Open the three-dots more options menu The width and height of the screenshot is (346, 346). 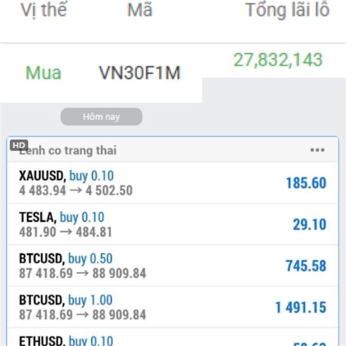point(317,150)
